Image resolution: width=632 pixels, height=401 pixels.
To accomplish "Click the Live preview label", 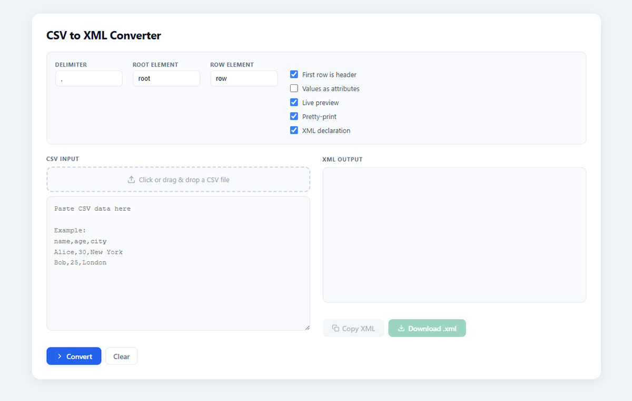I will pyautogui.click(x=320, y=103).
